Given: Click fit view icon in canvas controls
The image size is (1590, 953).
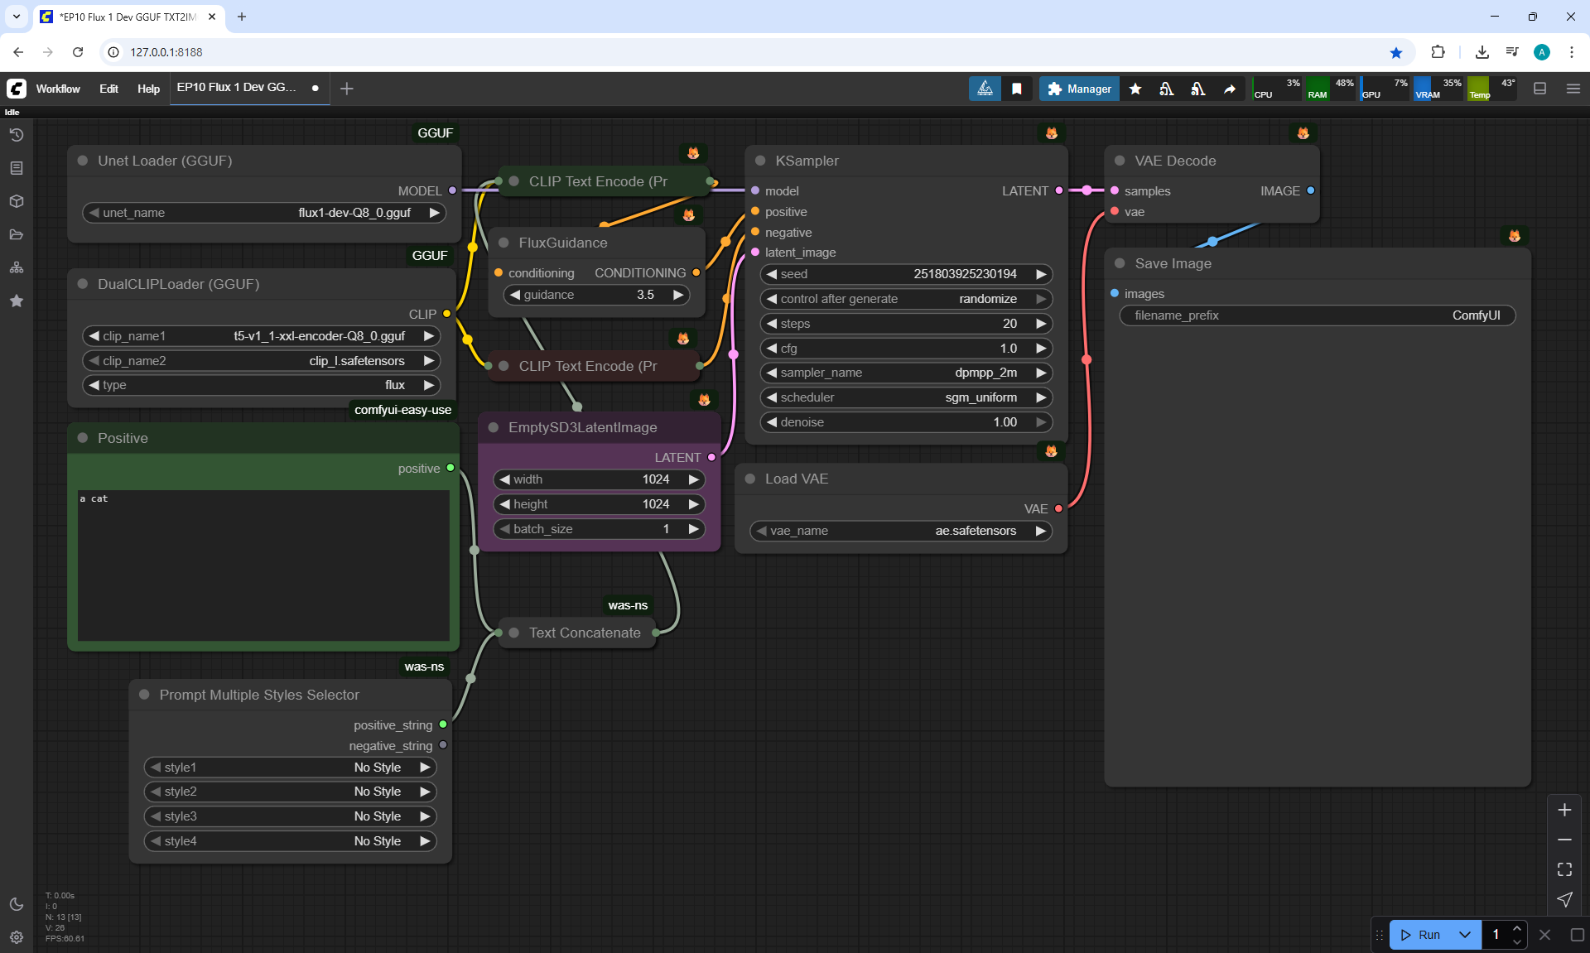Looking at the screenshot, I should click(1564, 869).
